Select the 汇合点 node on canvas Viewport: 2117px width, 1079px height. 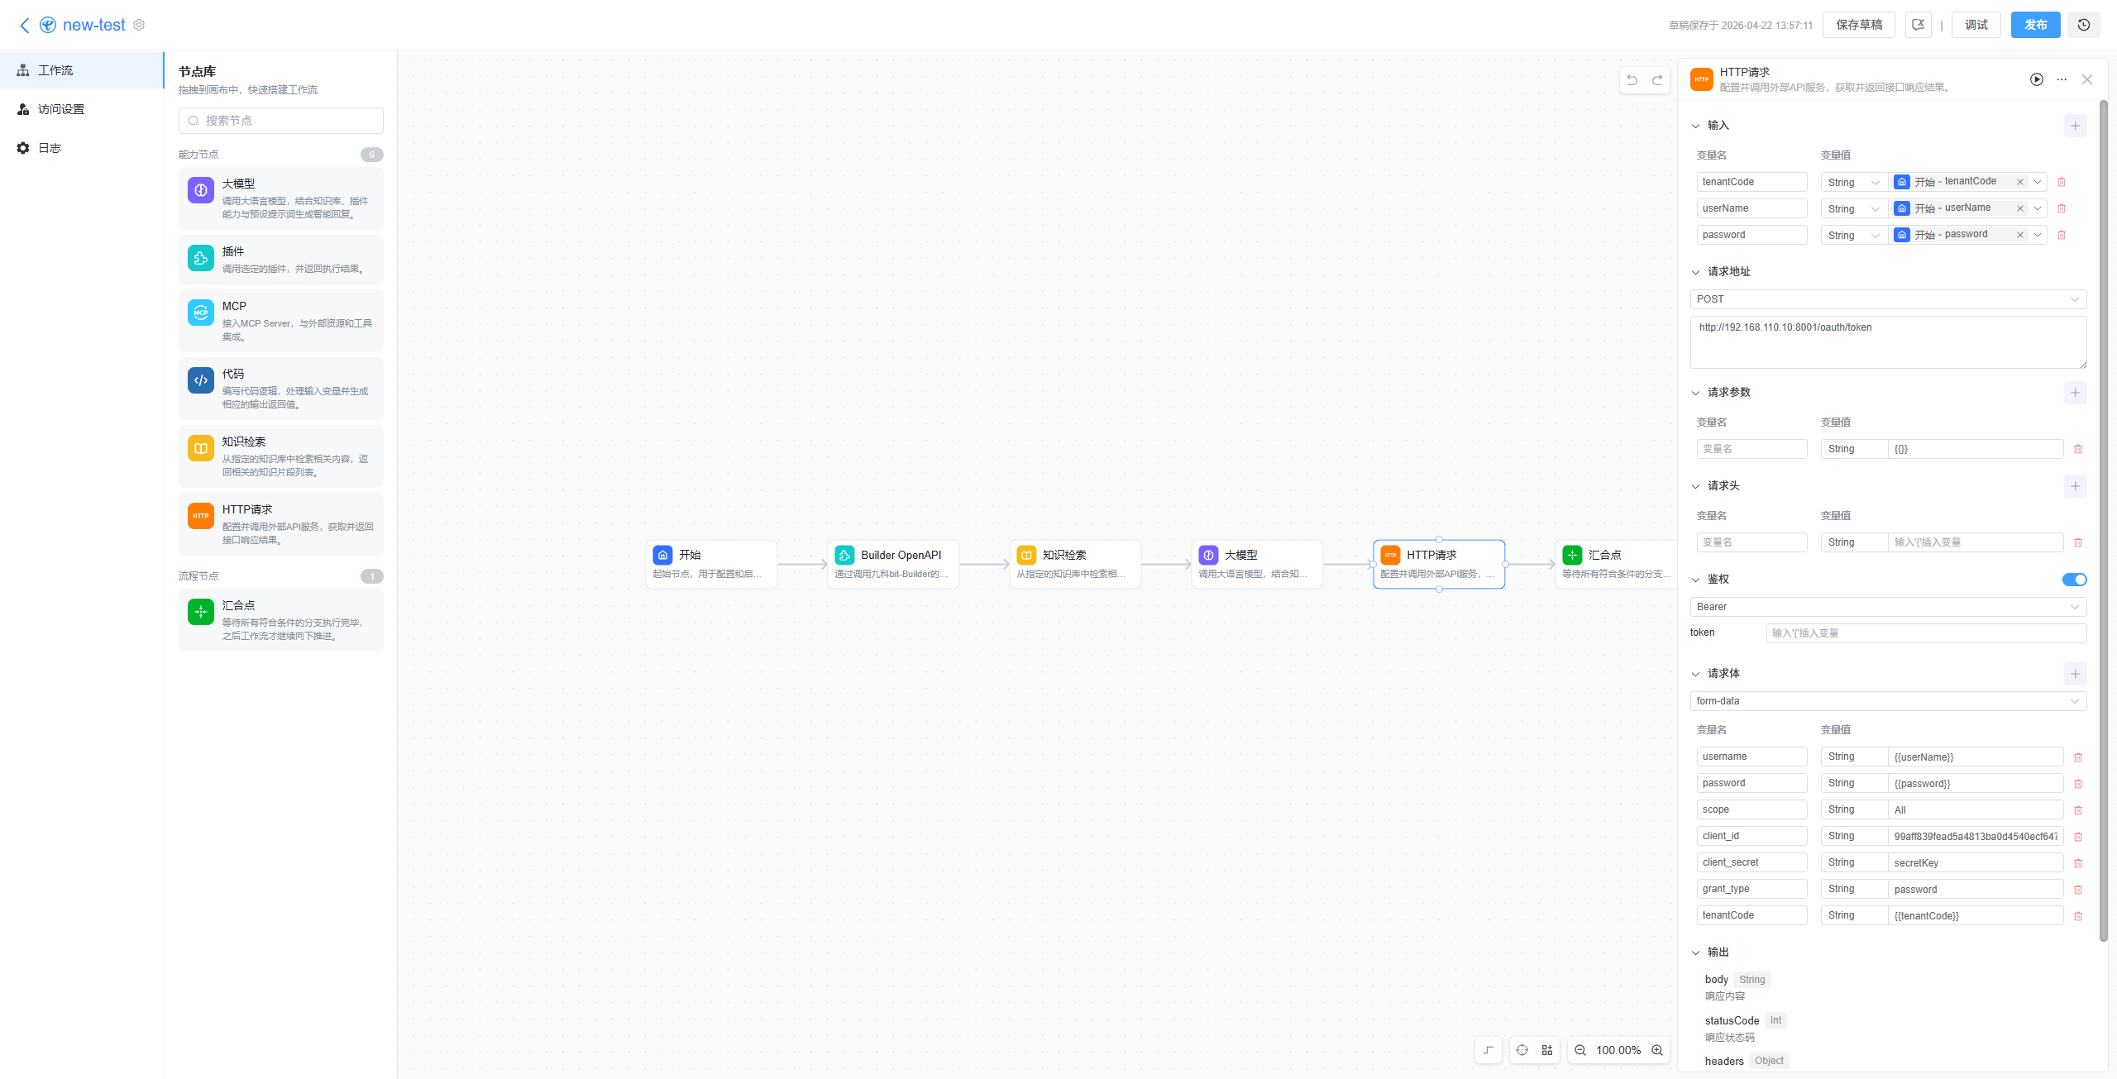click(1616, 564)
